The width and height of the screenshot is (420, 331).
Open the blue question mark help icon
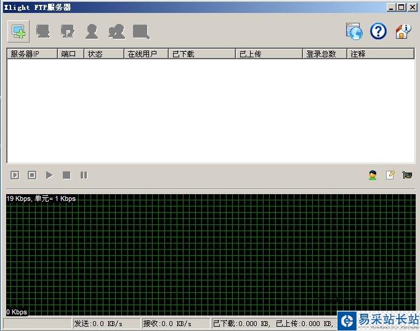coord(378,31)
